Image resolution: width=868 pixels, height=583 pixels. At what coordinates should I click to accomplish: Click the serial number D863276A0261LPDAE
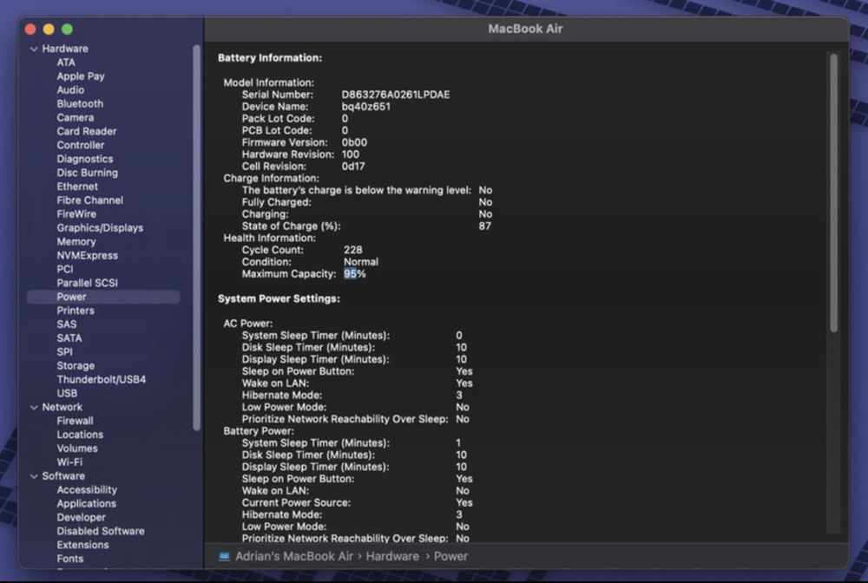click(395, 95)
